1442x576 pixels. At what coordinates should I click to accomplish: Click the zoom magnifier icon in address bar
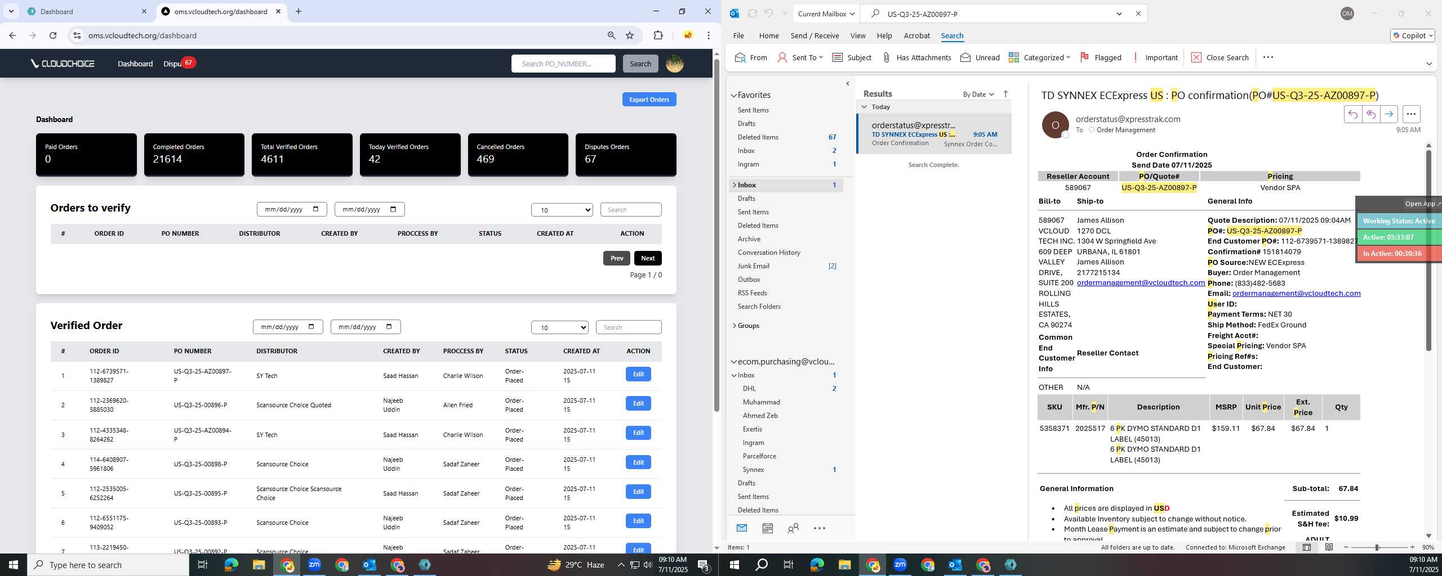point(611,35)
